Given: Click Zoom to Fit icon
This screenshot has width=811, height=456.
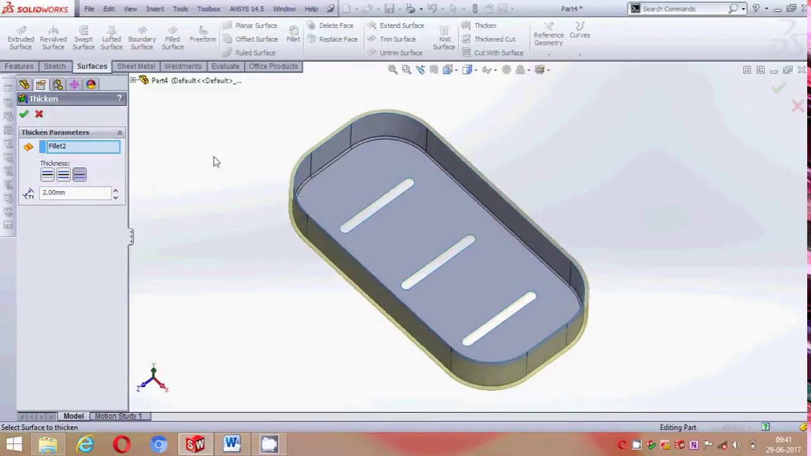Looking at the screenshot, I should (393, 70).
